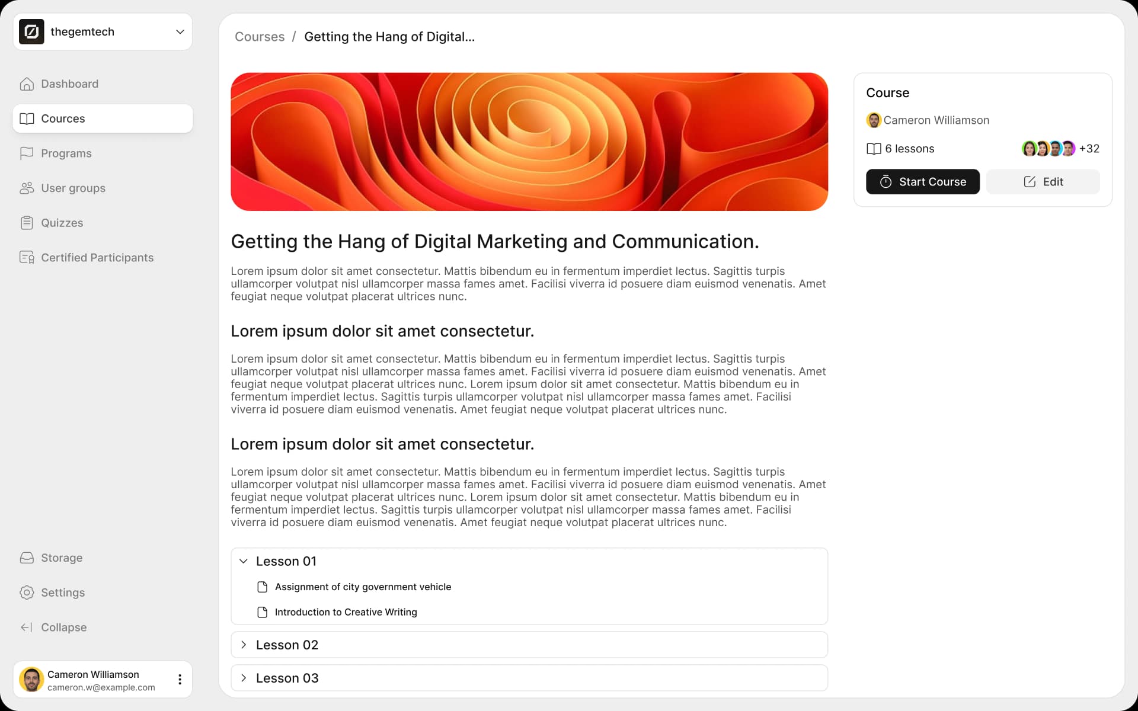Open Assignment of city government vehicle
Viewport: 1138px width, 711px height.
tap(363, 587)
